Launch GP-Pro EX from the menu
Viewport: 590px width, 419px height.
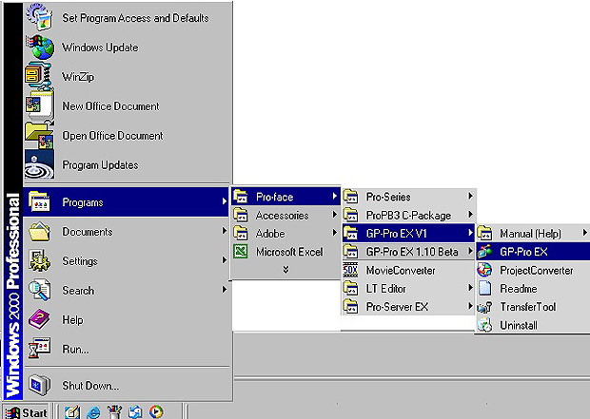(x=533, y=252)
